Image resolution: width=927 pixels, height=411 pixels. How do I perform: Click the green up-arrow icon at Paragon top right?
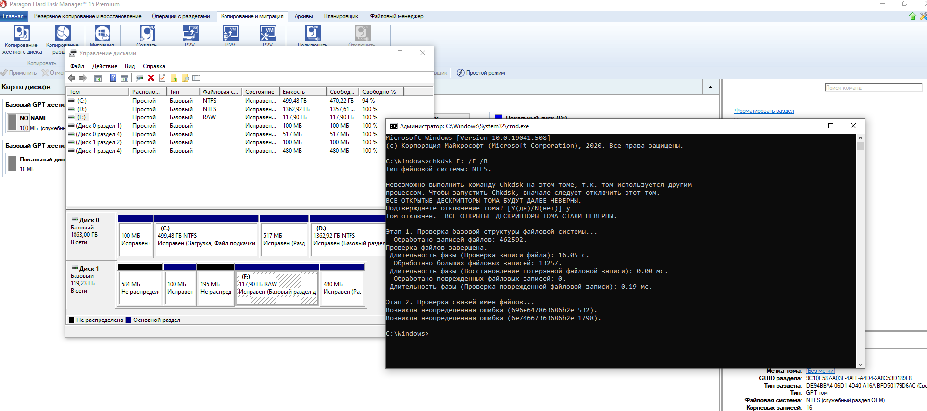pyautogui.click(x=913, y=16)
